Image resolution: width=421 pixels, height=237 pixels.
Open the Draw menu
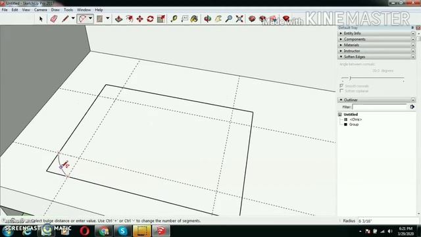[55, 10]
